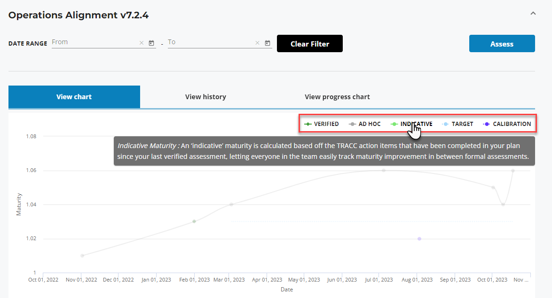Image resolution: width=552 pixels, height=298 pixels.
Task: Clear the To date with its X
Action: coord(257,43)
